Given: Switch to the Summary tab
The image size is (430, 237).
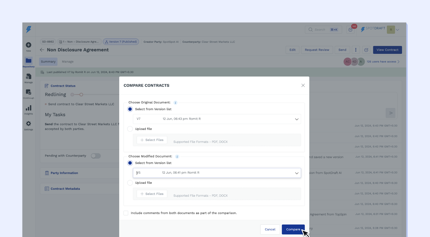Looking at the screenshot, I should [x=48, y=62].
